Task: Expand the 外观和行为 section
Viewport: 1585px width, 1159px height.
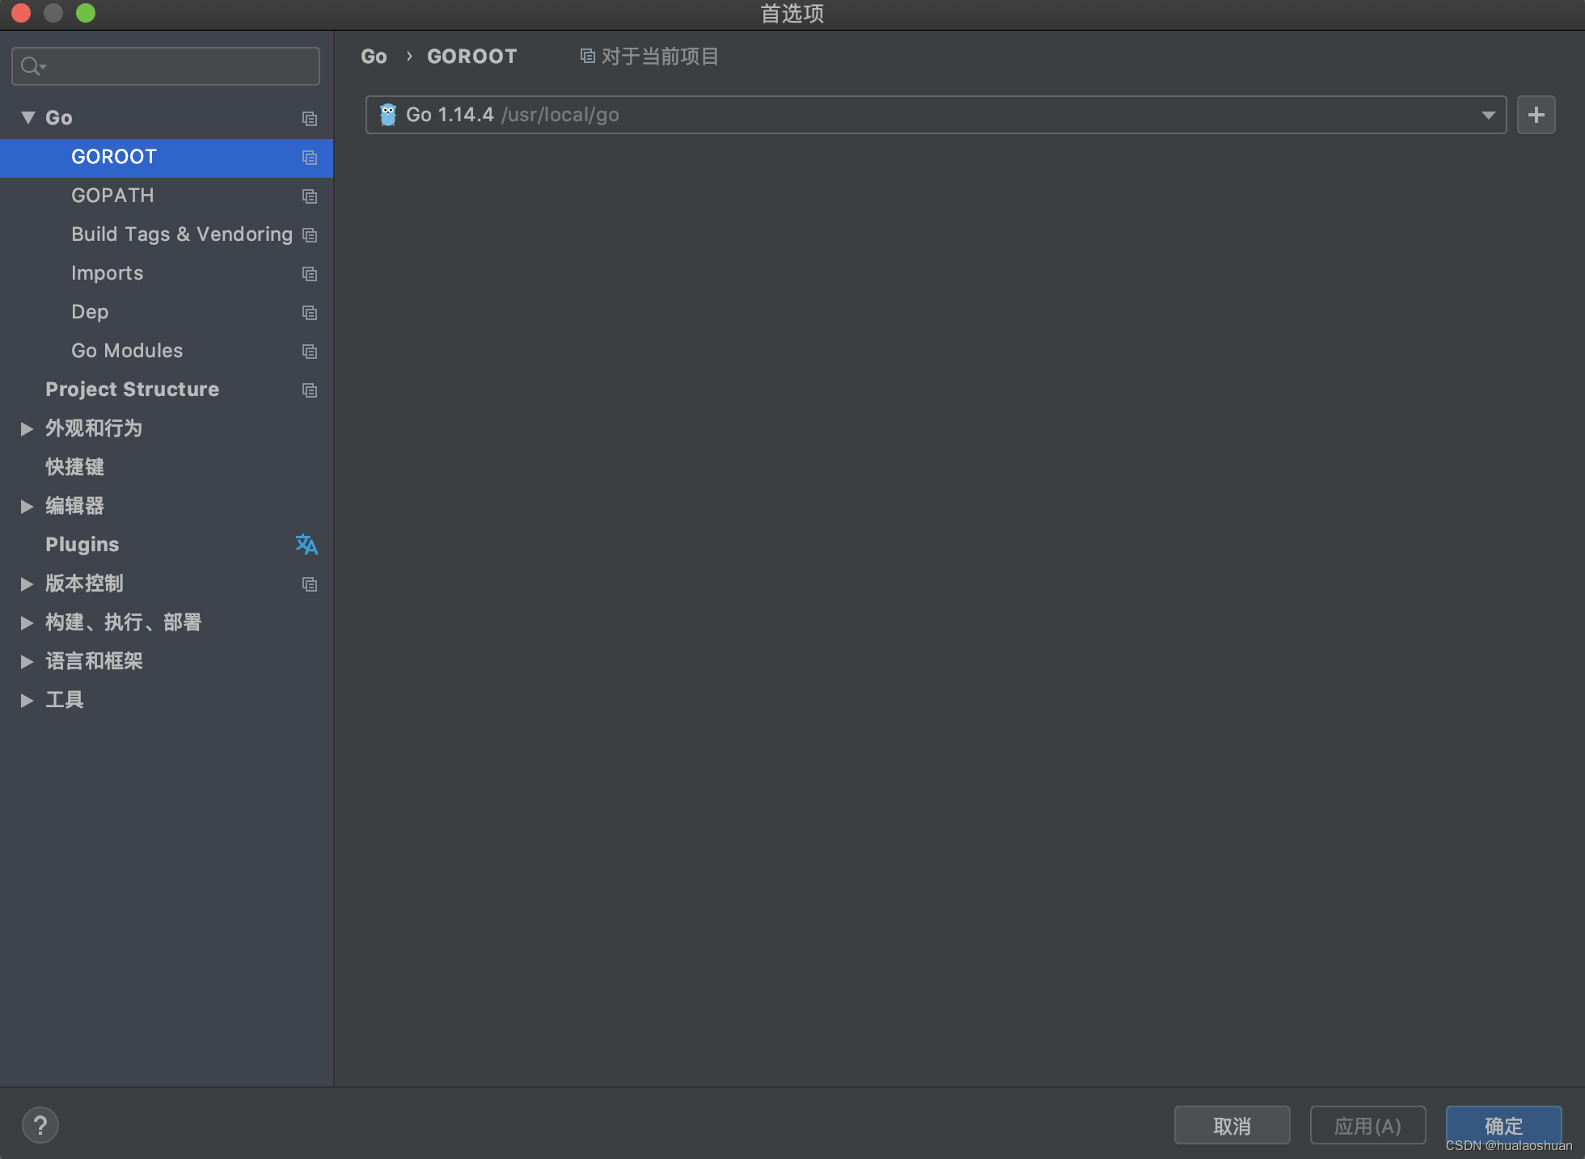Action: 27,428
